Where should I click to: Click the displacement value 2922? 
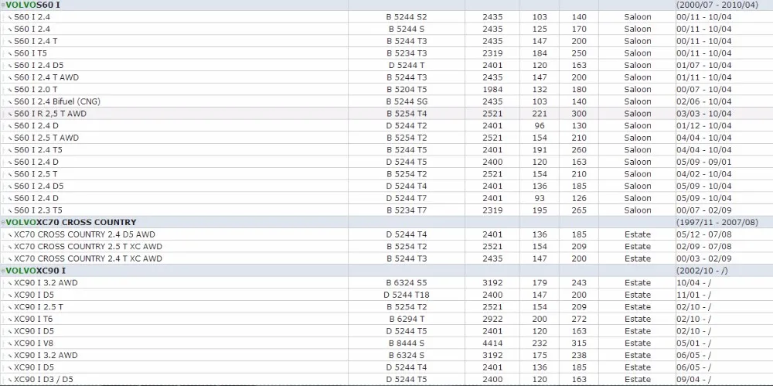492,319
